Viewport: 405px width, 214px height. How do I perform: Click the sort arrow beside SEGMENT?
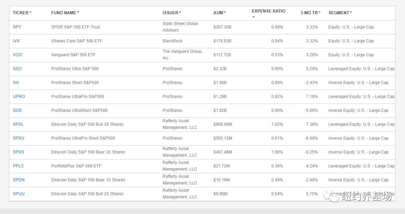coord(351,12)
